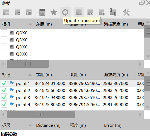Sort by the 相机 column header arrow
Image resolution: width=150 pixels, height=136 pixels.
[x=30, y=24]
